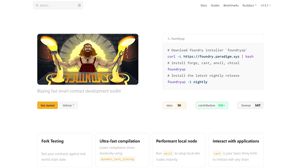This screenshot has height=168, width=299.
Task: Click the '# Install the latest nightly release' comment
Action: (x=203, y=75)
